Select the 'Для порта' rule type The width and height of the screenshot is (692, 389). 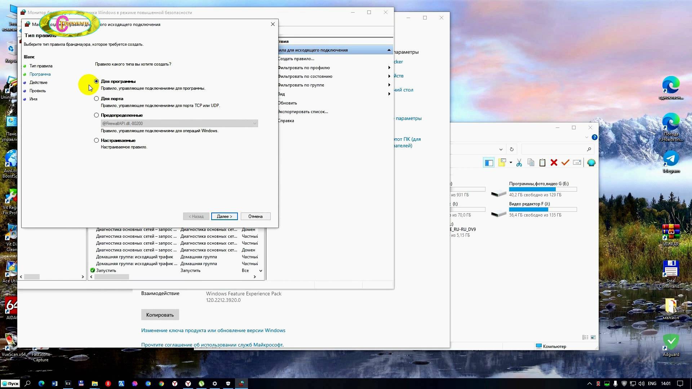coord(96,99)
